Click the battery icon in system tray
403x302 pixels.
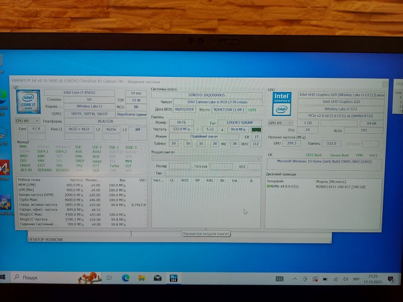coord(325,279)
